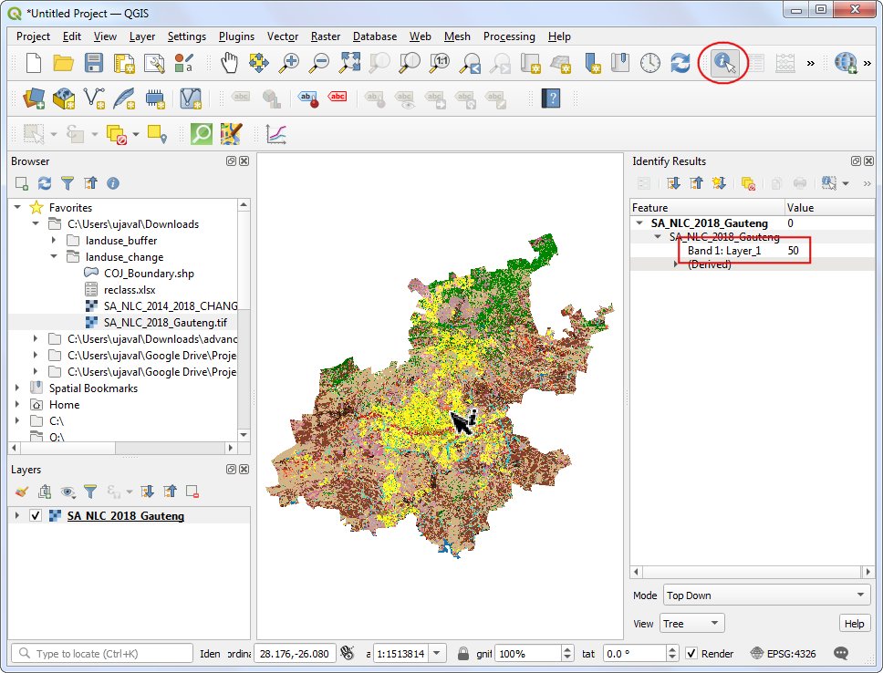Image resolution: width=883 pixels, height=673 pixels.
Task: Click the Help button in Identify Results
Action: coord(854,623)
